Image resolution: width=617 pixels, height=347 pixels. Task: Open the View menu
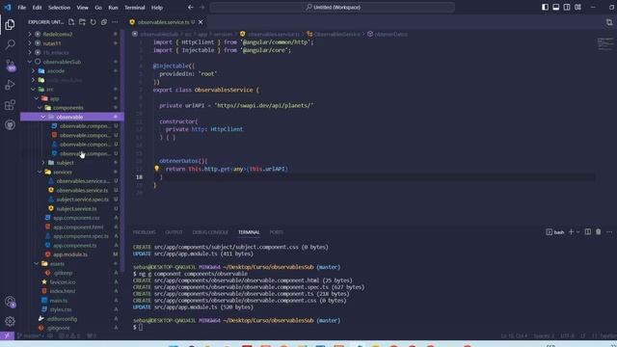pos(82,8)
